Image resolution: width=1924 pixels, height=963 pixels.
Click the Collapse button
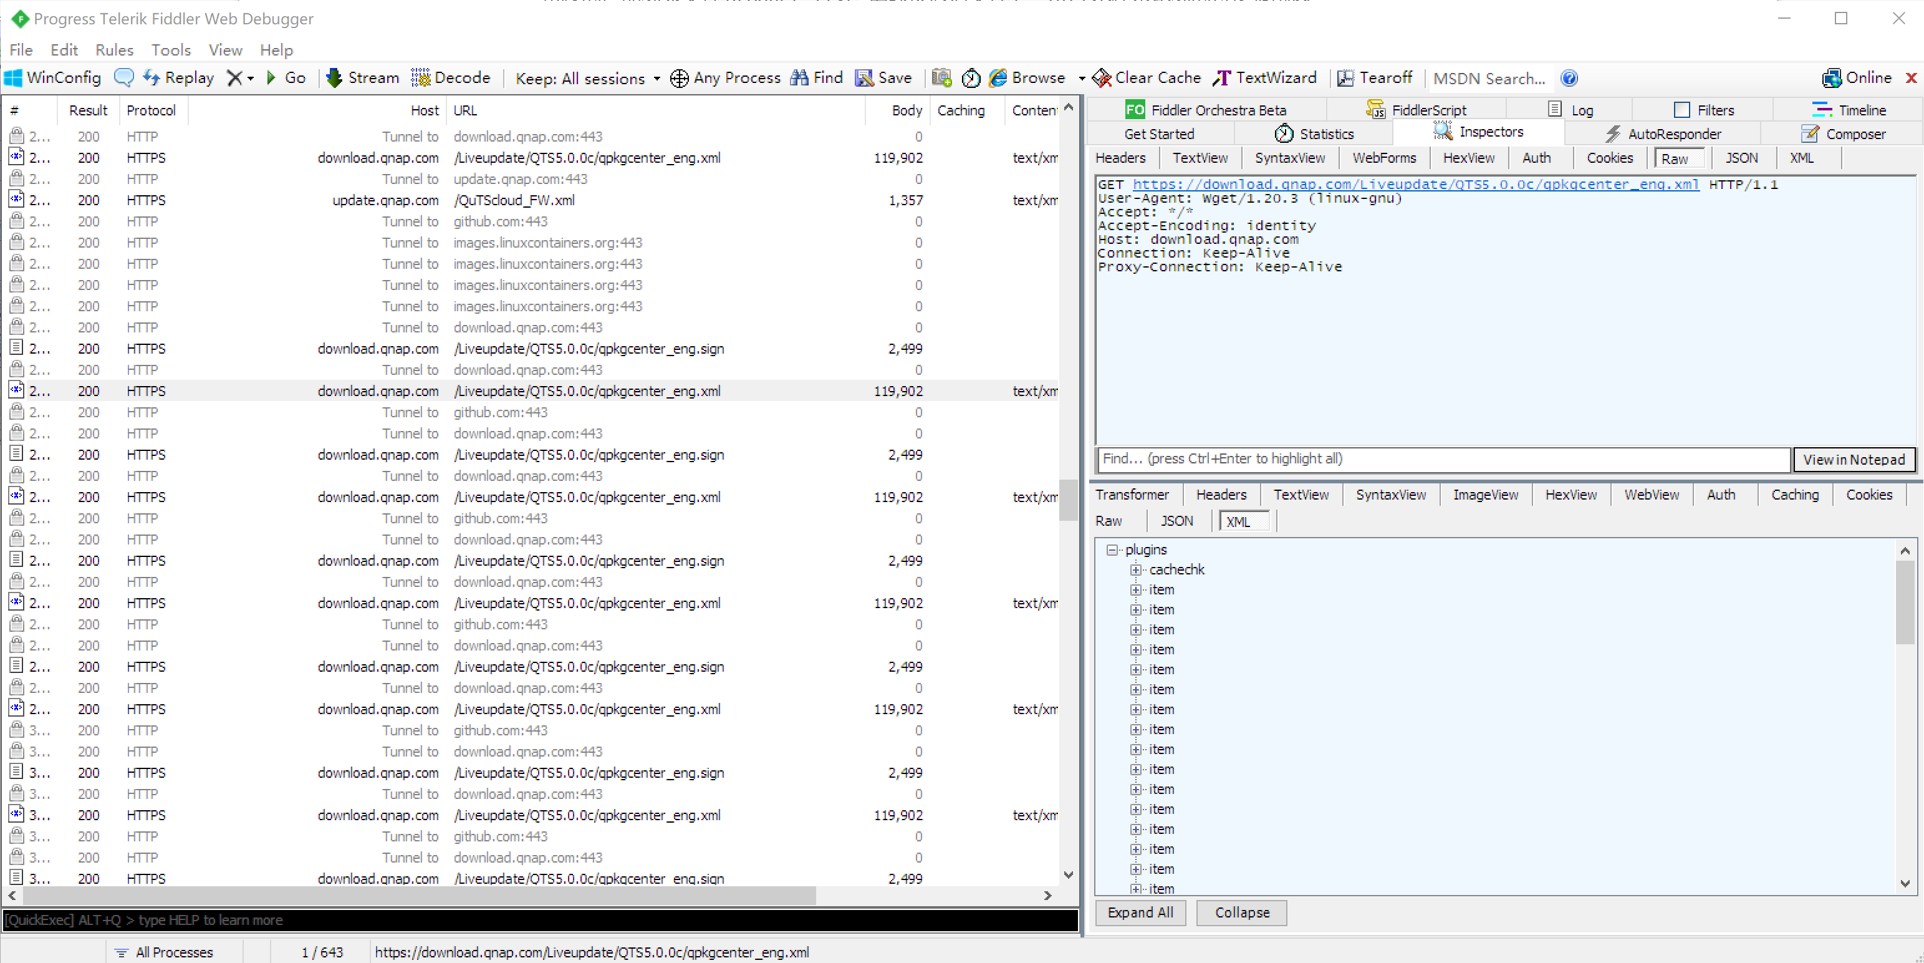[1241, 912]
